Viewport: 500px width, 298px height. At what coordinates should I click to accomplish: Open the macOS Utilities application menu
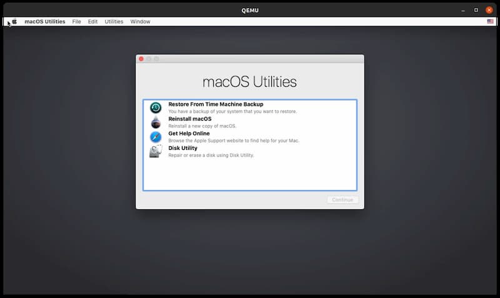coord(44,22)
